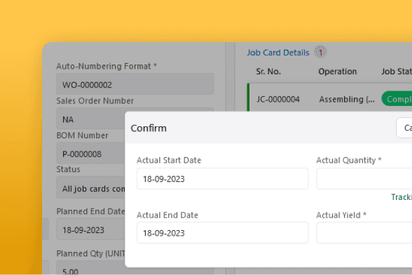The image size is (412, 275).
Task: Click the Sales Order Number field
Action: pos(90,119)
